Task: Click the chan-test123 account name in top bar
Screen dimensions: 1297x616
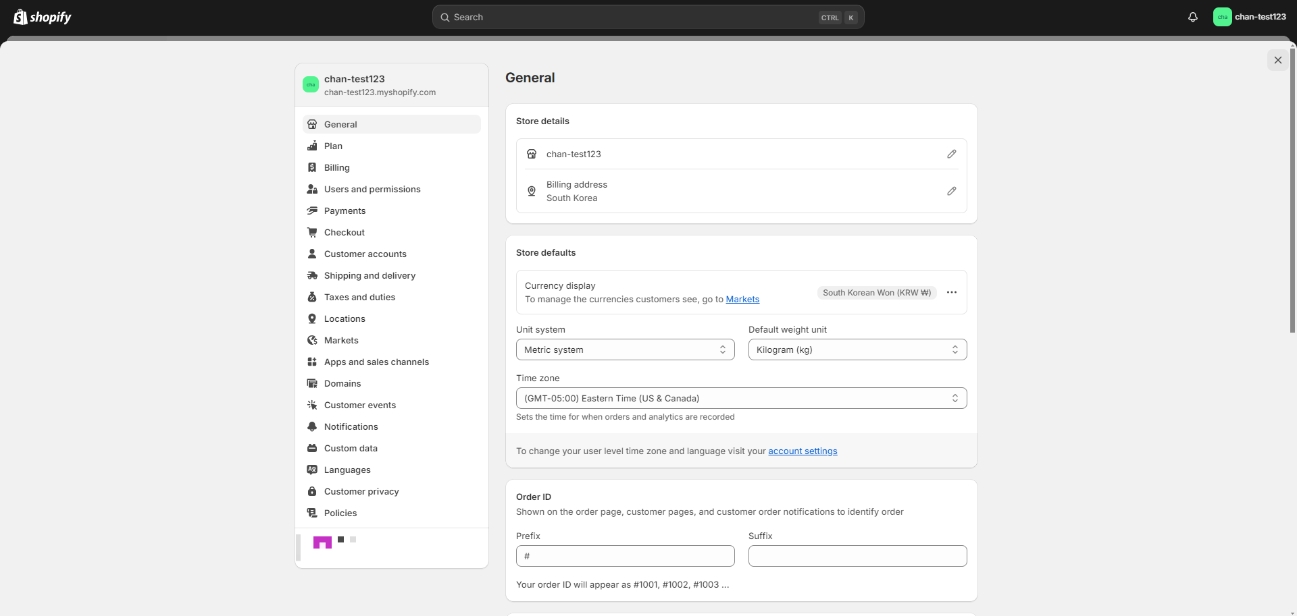Action: 1261,17
